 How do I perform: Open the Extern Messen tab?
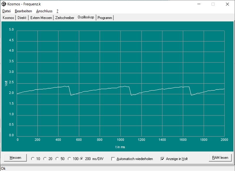(x=41, y=18)
